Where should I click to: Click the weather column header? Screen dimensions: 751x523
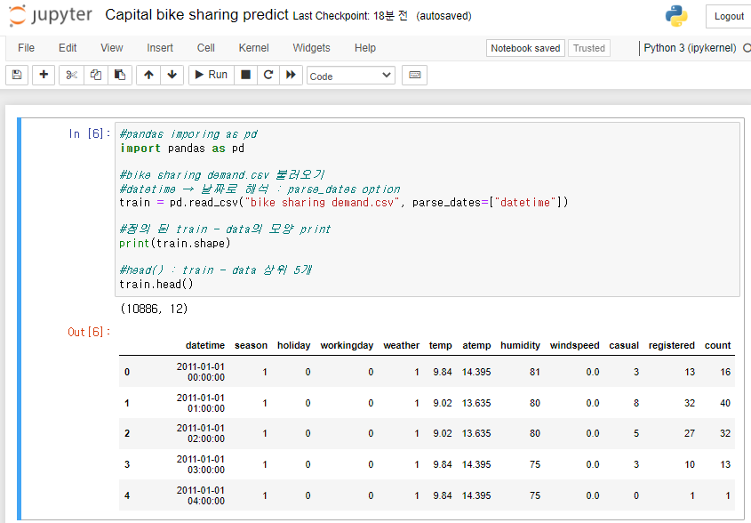[x=402, y=345]
